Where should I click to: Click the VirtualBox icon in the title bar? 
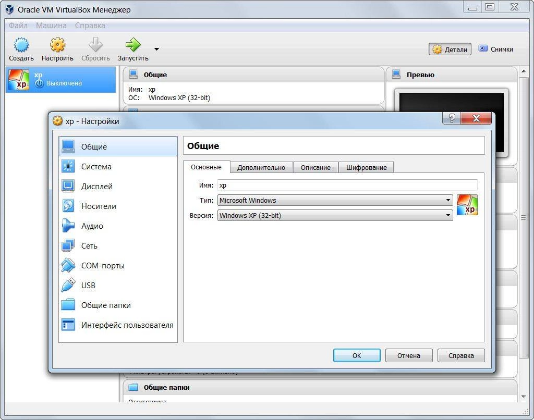point(9,9)
